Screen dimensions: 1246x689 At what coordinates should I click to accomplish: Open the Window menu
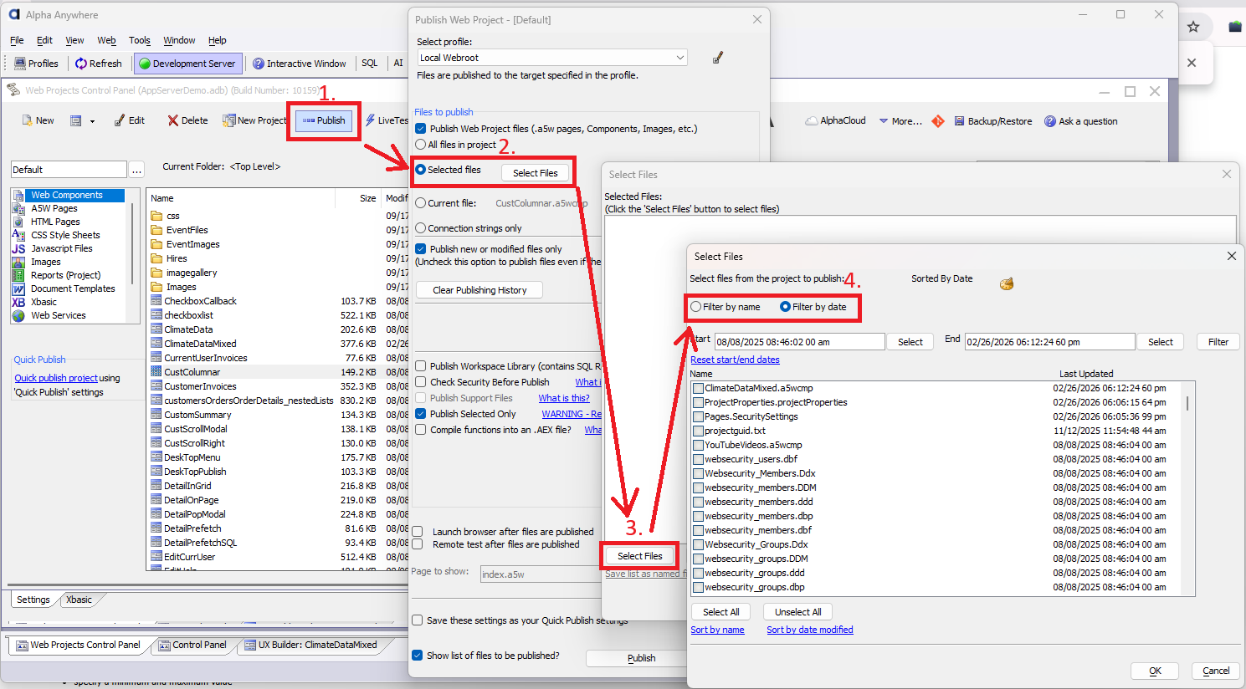pyautogui.click(x=179, y=40)
